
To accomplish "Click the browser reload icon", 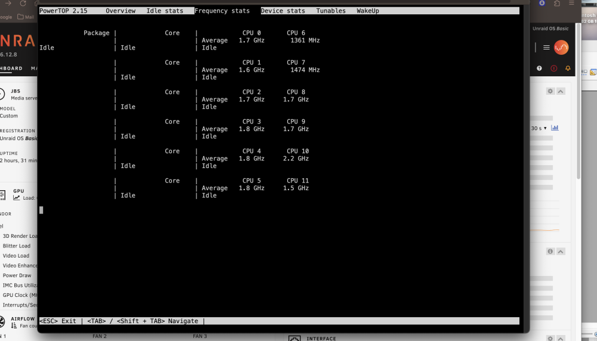I will [x=23, y=4].
